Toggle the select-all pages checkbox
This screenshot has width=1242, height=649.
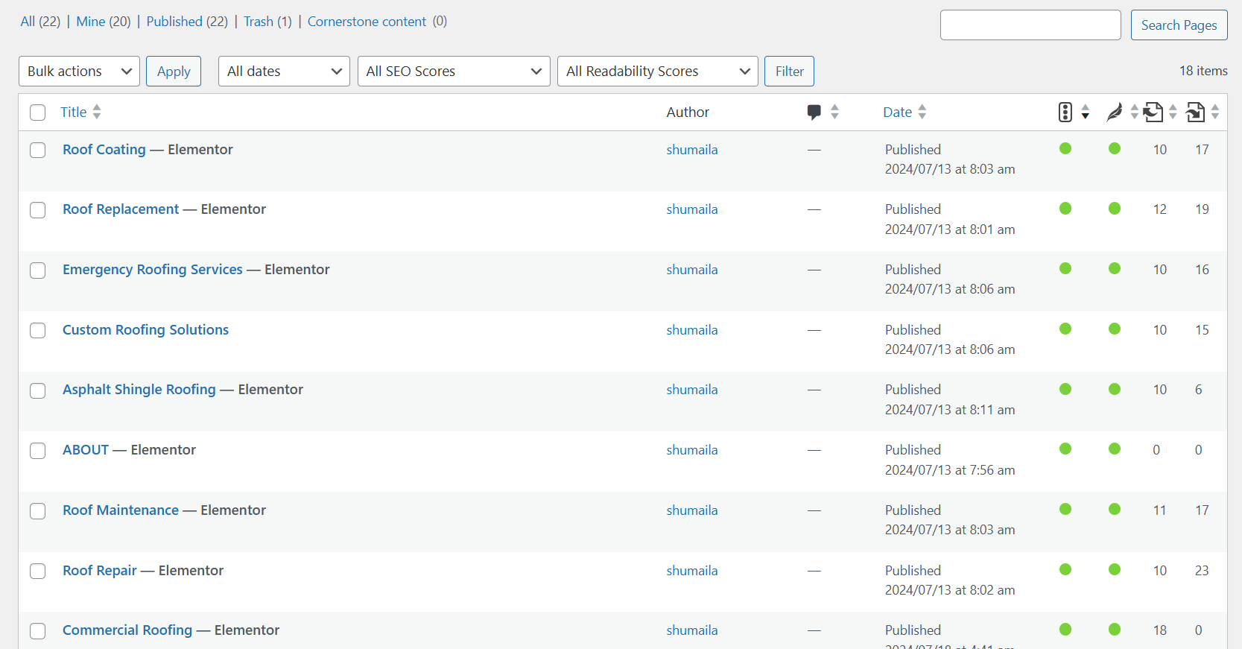click(37, 113)
